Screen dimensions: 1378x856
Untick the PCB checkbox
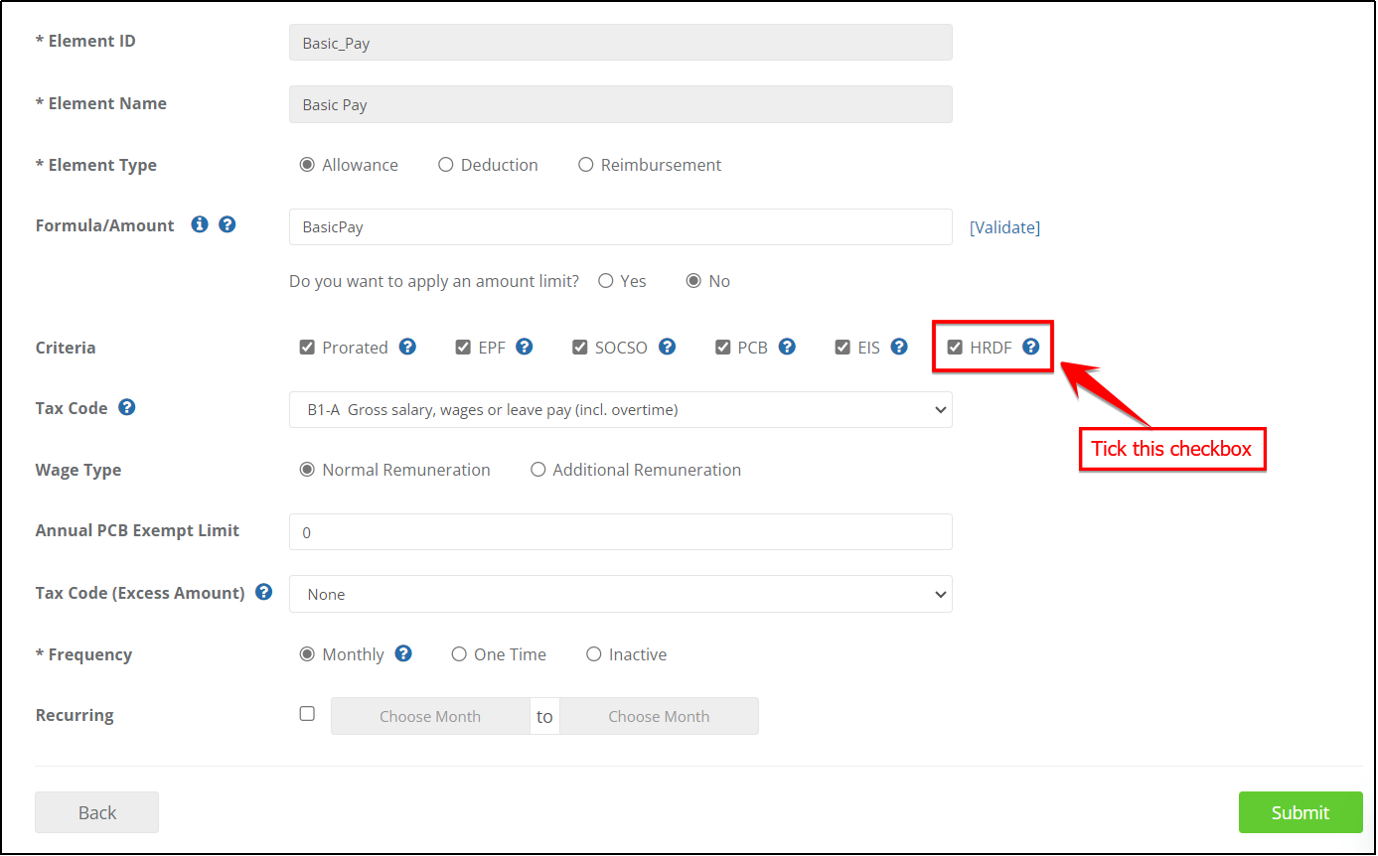723,348
